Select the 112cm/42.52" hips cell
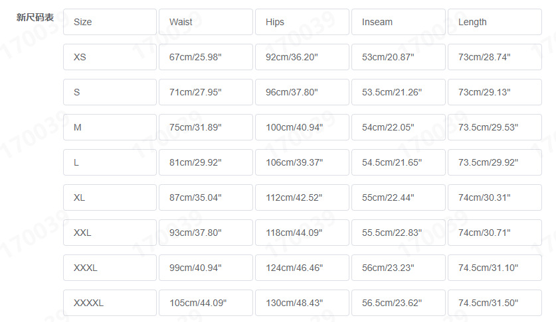This screenshot has height=322, width=556. click(302, 197)
